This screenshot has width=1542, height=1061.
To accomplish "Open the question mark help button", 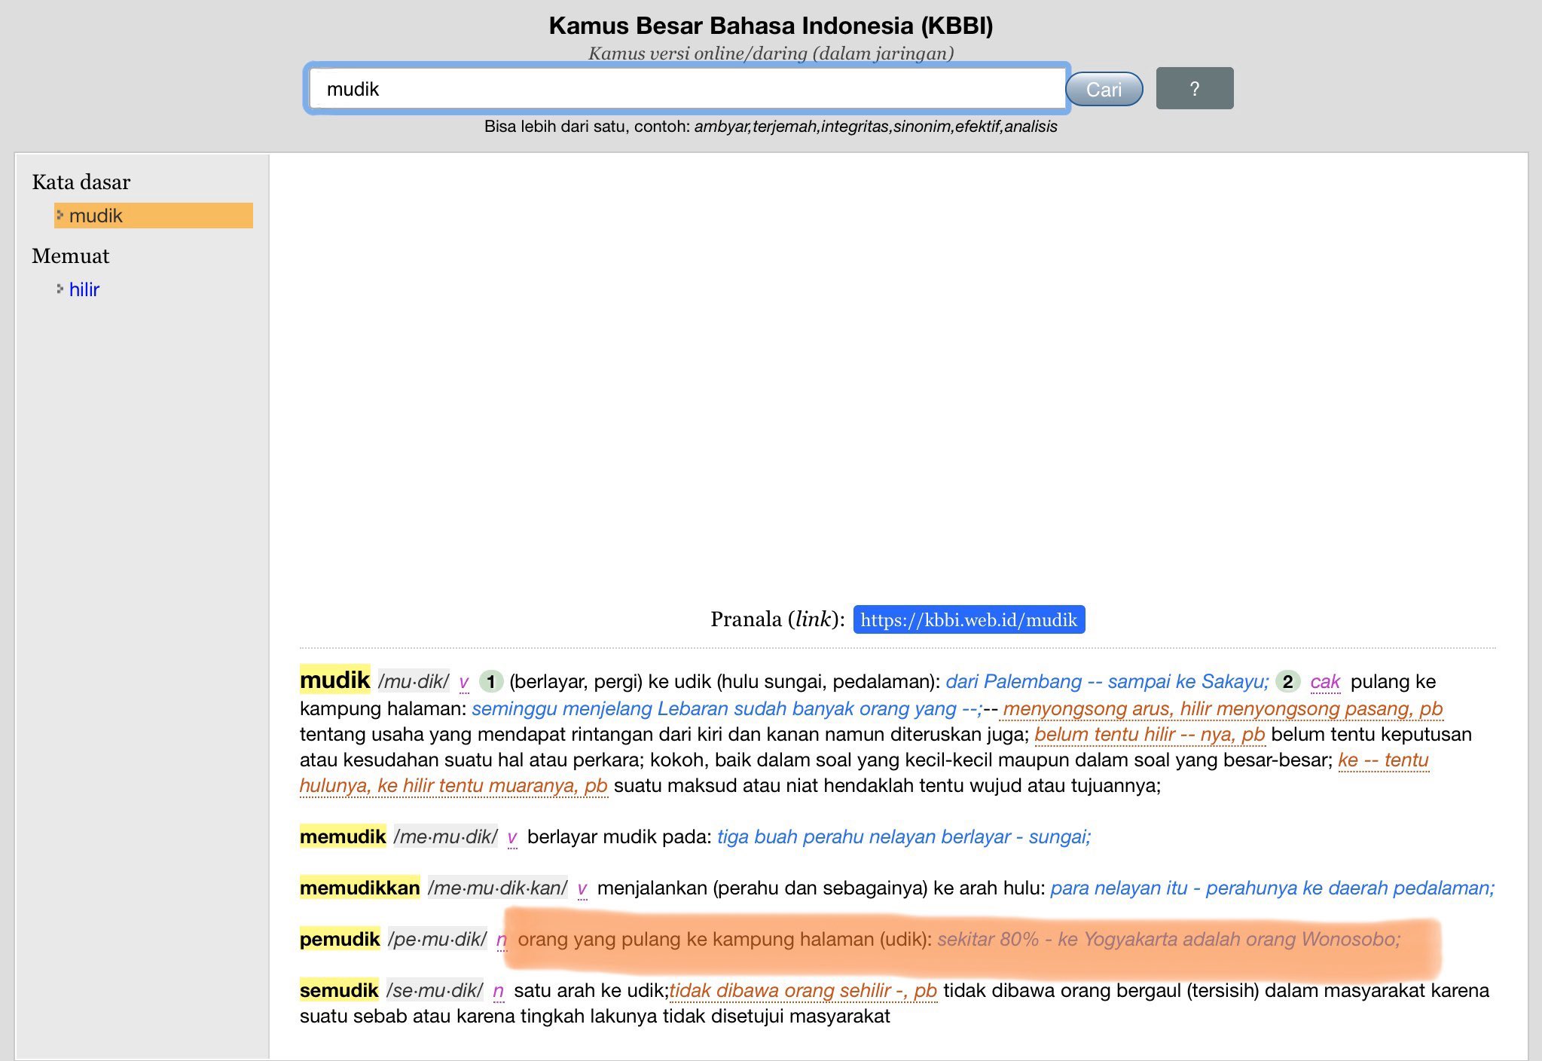I will tap(1194, 88).
